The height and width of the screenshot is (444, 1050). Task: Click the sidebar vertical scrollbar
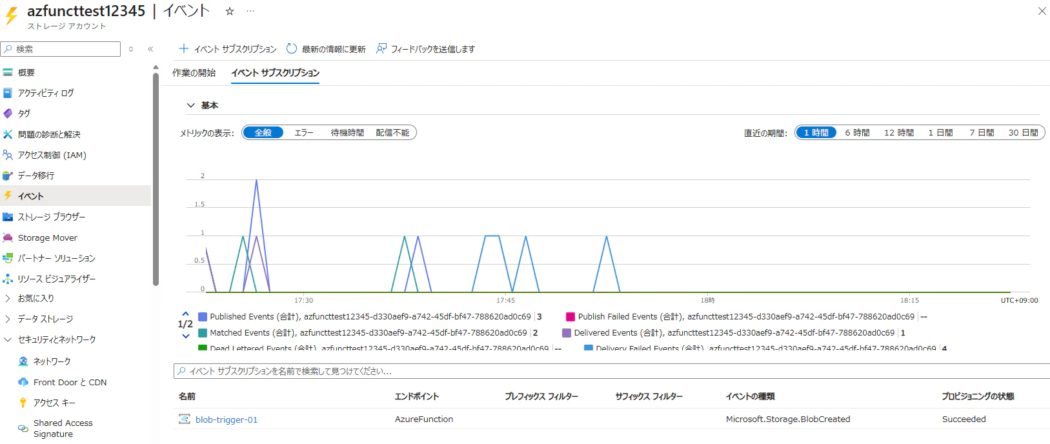[x=156, y=179]
